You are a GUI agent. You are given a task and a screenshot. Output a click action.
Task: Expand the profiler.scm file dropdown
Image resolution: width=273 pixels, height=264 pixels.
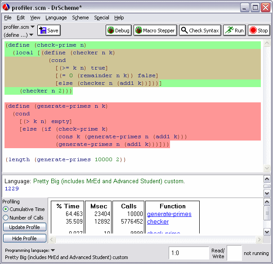(19, 27)
